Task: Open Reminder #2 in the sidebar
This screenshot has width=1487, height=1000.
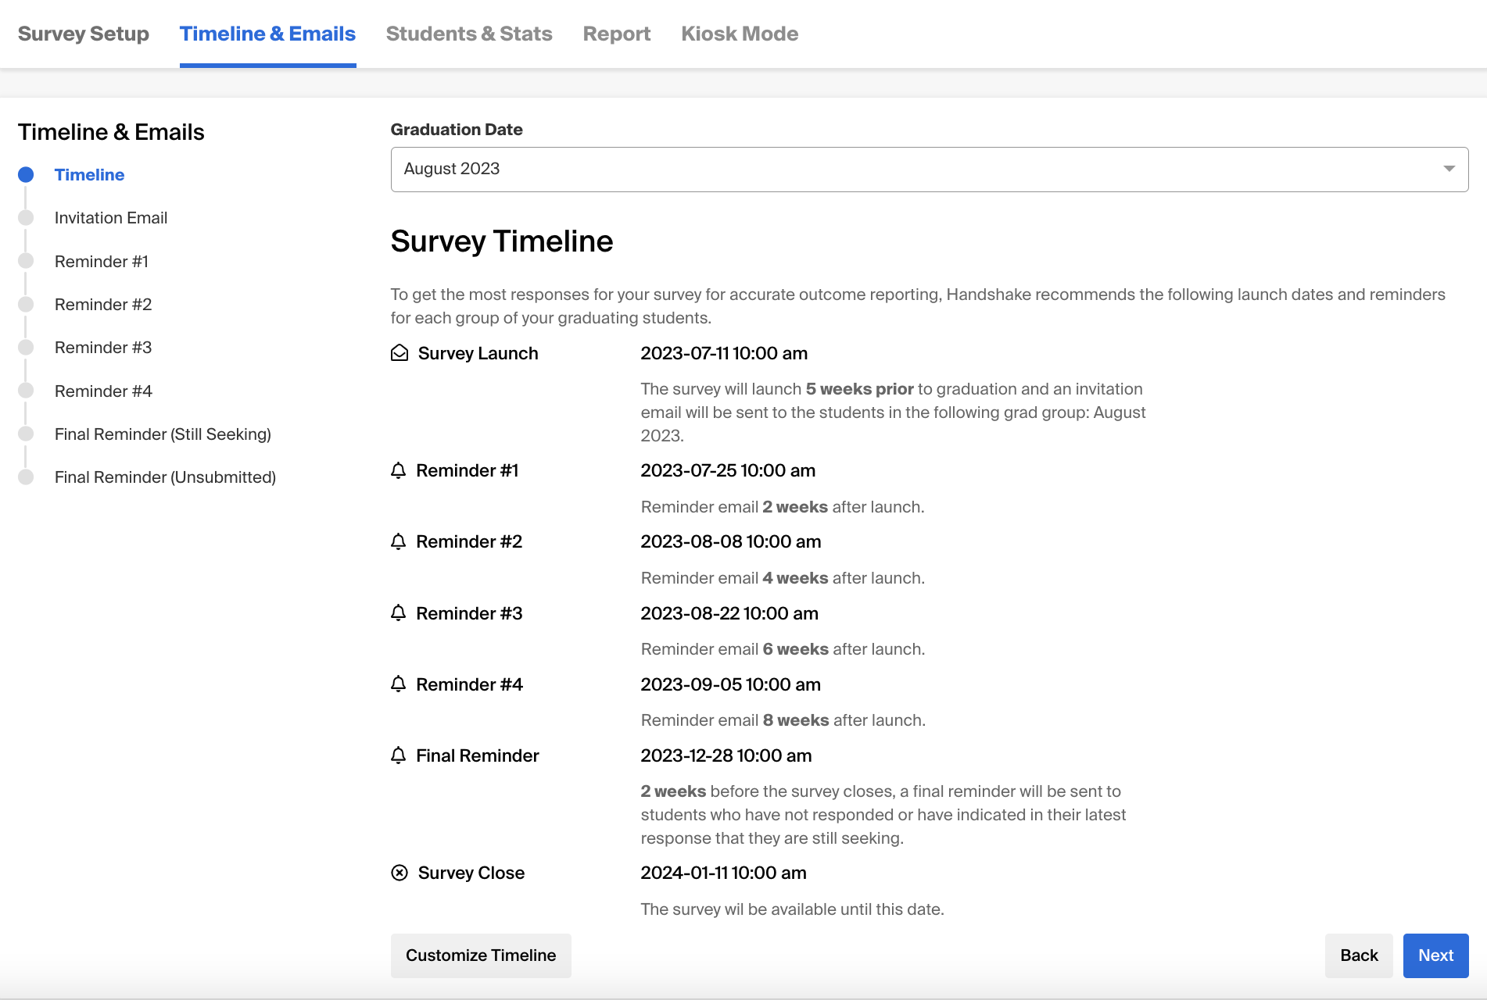Action: click(103, 304)
